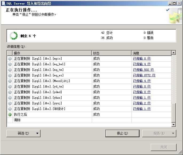Click info icon of the ydmd row

[10, 92]
